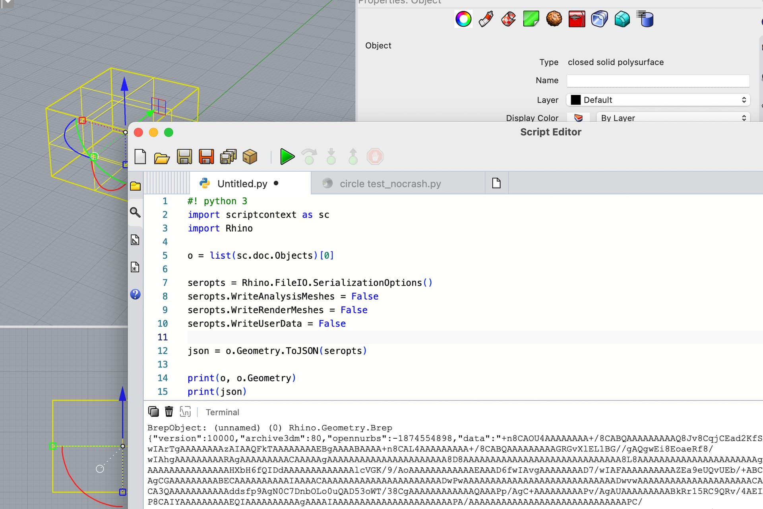Click the Display Color swatch icon
Image resolution: width=763 pixels, height=509 pixels.
[578, 118]
